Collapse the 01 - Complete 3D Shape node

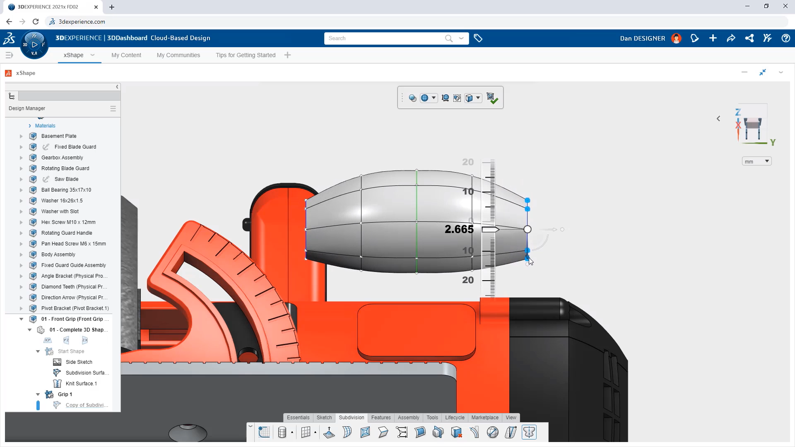coord(29,329)
